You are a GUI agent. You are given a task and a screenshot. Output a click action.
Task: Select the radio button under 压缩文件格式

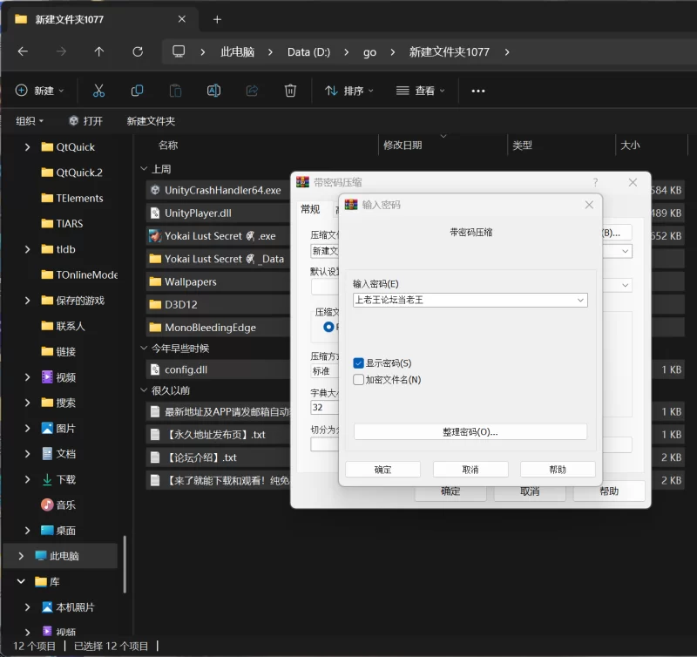tap(328, 327)
